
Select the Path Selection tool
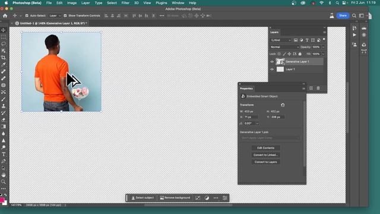click(4, 168)
